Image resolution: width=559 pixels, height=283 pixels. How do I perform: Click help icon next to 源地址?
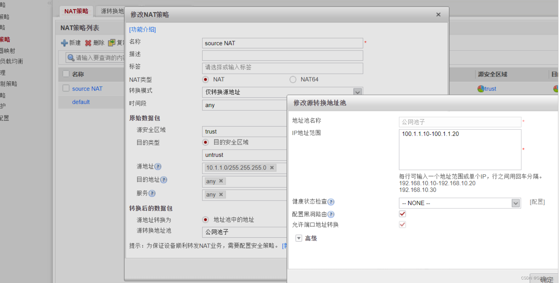(158, 167)
